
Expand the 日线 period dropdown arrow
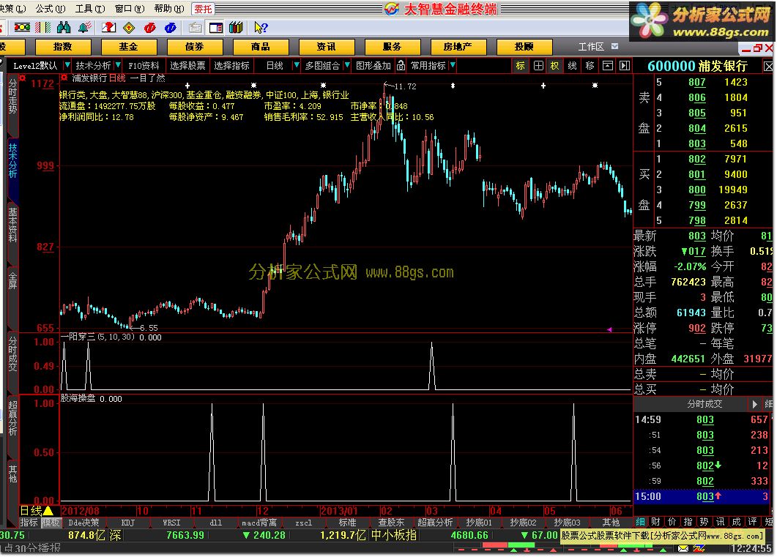click(x=297, y=65)
